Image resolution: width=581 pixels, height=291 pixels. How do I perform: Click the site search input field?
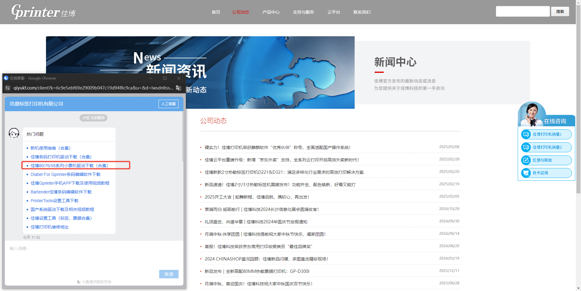coord(523,11)
